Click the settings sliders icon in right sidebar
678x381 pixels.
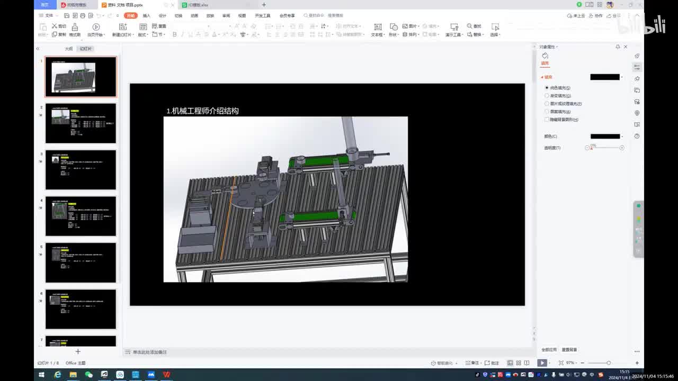[637, 67]
